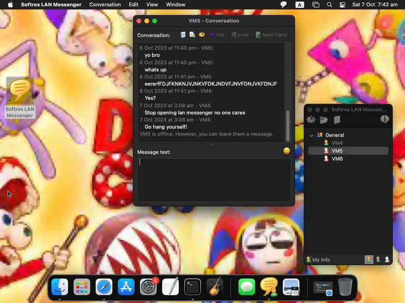Select the General group row
Screen dimensions: 405x303
(348, 135)
